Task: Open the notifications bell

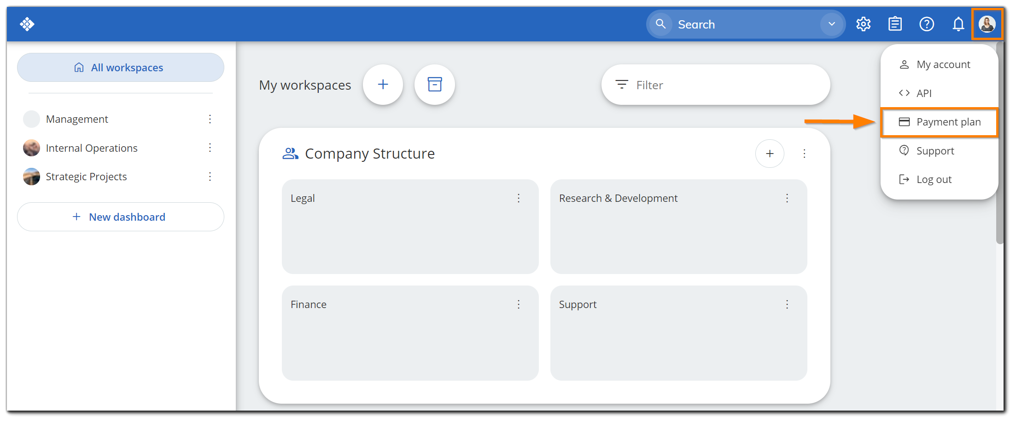Action: pos(958,24)
